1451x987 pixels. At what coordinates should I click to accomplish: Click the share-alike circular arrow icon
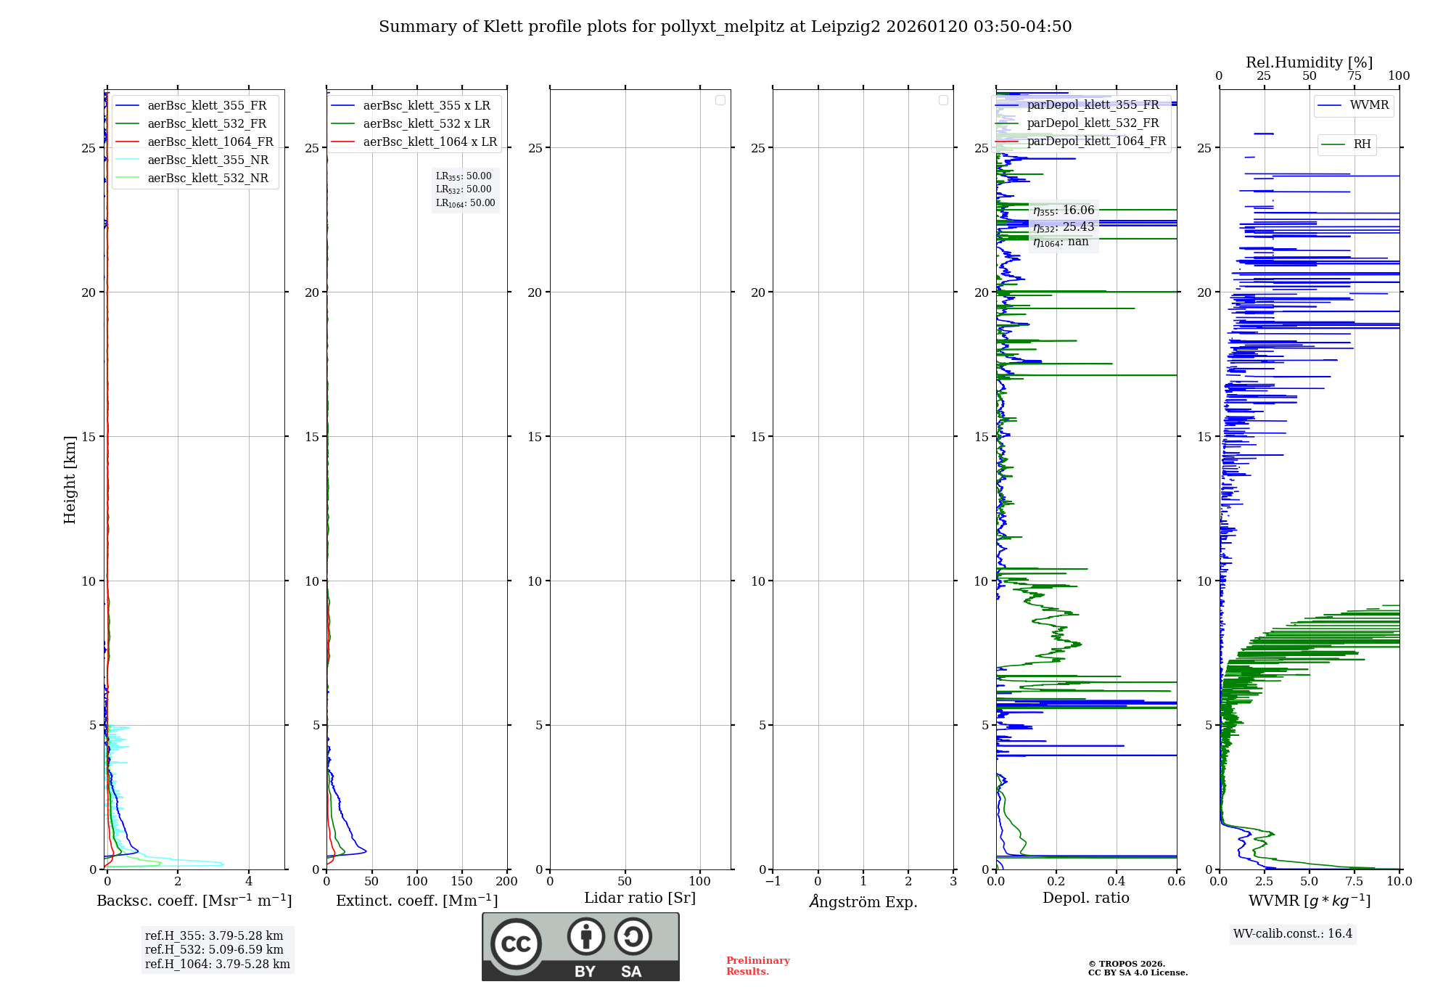pyautogui.click(x=633, y=936)
